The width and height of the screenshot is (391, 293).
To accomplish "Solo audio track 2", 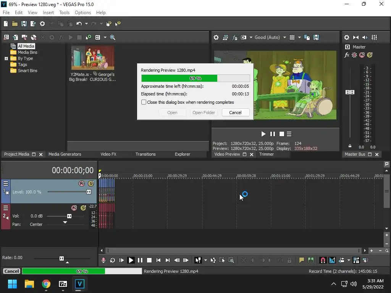I will pos(83,208).
